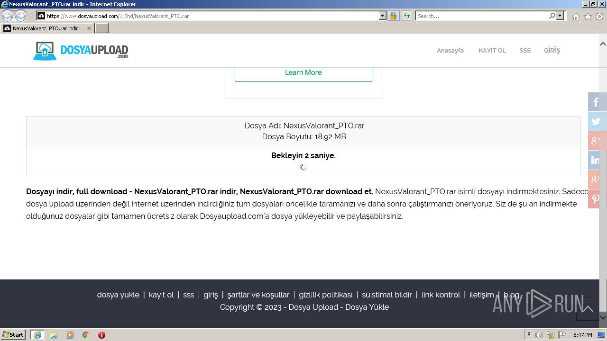The height and width of the screenshot is (341, 607).
Task: Click the Internet Explorer taskbar icon
Action: tap(37, 335)
